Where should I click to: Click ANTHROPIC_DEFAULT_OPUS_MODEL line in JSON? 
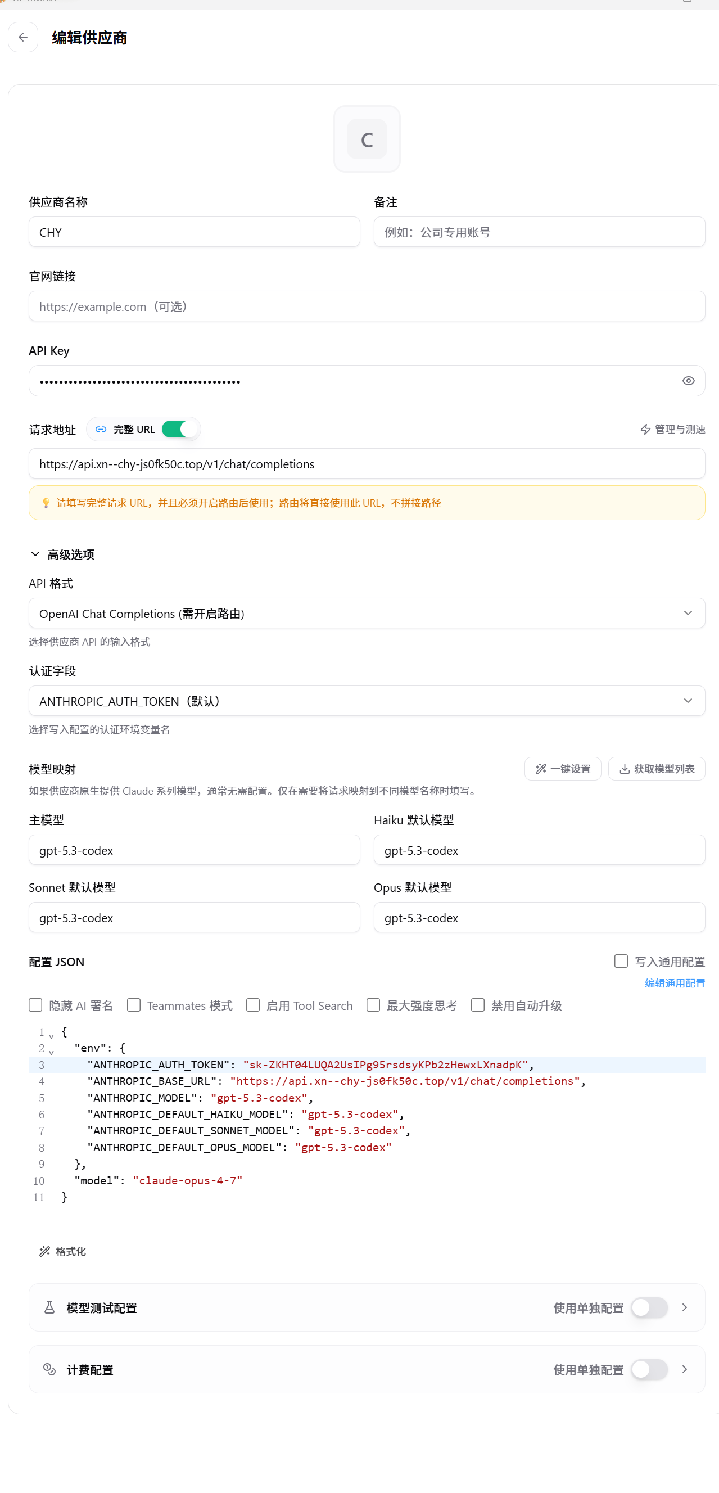pos(239,1148)
